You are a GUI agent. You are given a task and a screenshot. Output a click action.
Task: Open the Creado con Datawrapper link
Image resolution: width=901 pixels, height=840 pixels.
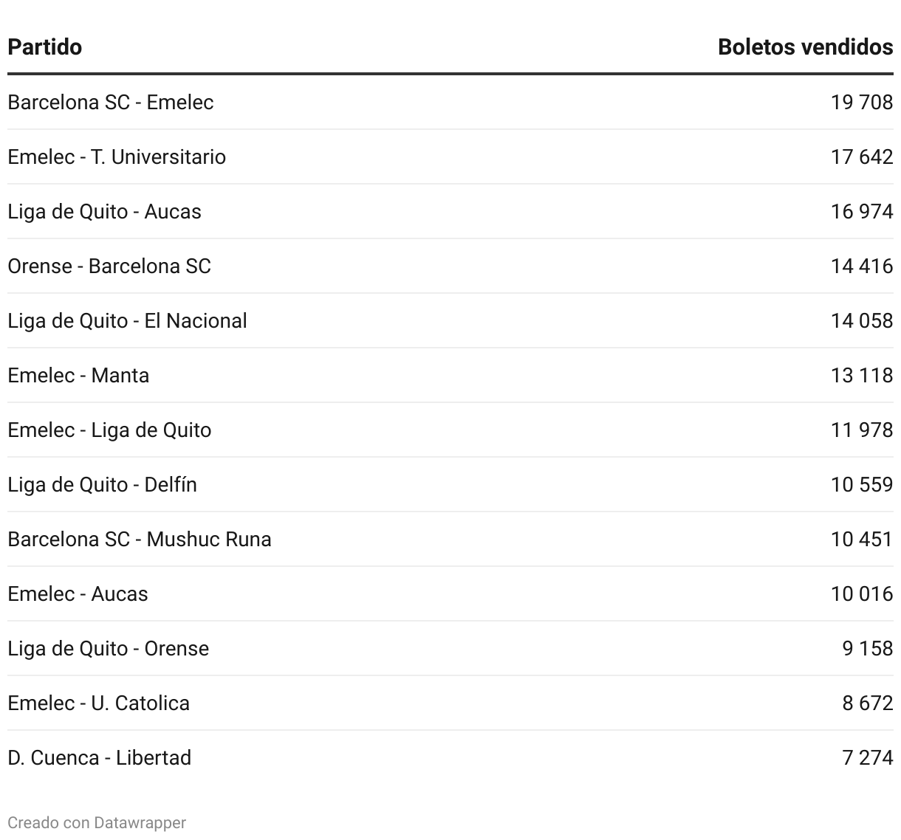pos(97,822)
